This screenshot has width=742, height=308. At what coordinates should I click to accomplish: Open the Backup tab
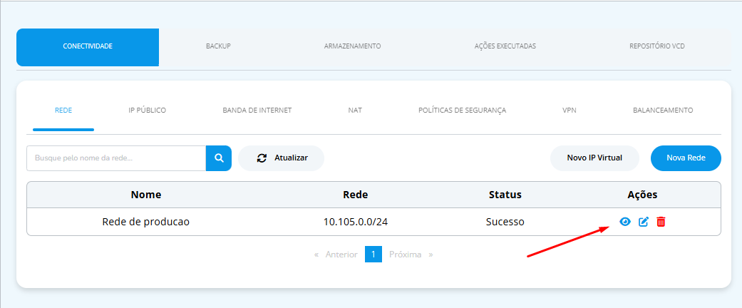[x=218, y=46]
